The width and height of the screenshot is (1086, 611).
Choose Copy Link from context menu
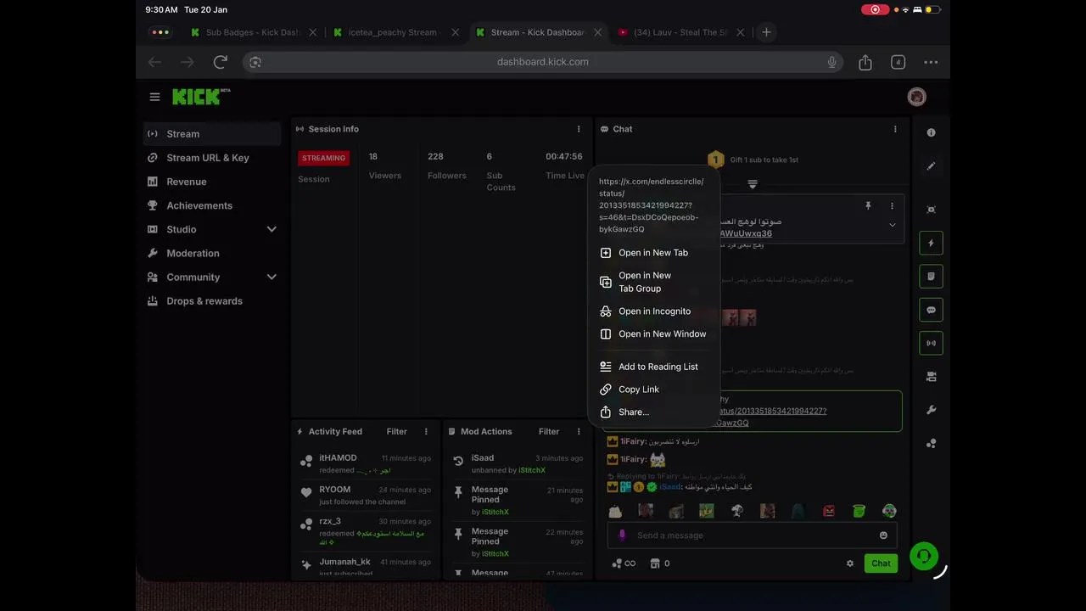tap(654, 390)
